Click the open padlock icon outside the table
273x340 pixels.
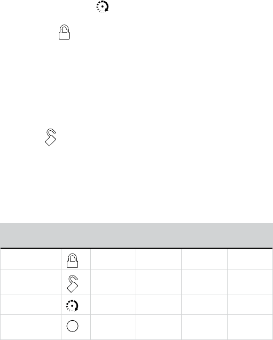(x=51, y=138)
